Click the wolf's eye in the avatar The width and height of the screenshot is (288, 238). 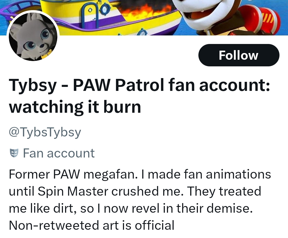click(45, 35)
